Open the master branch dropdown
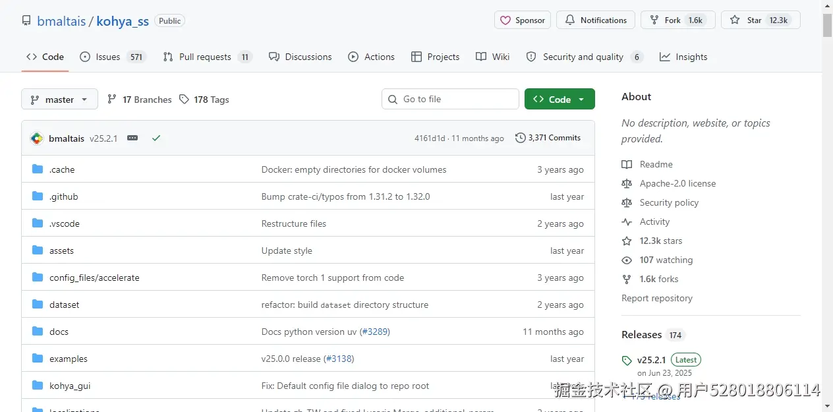833x412 pixels. 59,100
